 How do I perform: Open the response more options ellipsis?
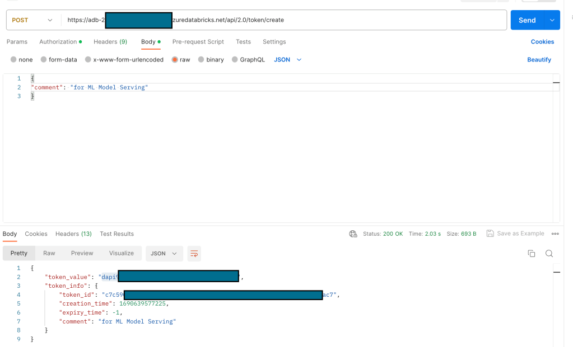(555, 234)
